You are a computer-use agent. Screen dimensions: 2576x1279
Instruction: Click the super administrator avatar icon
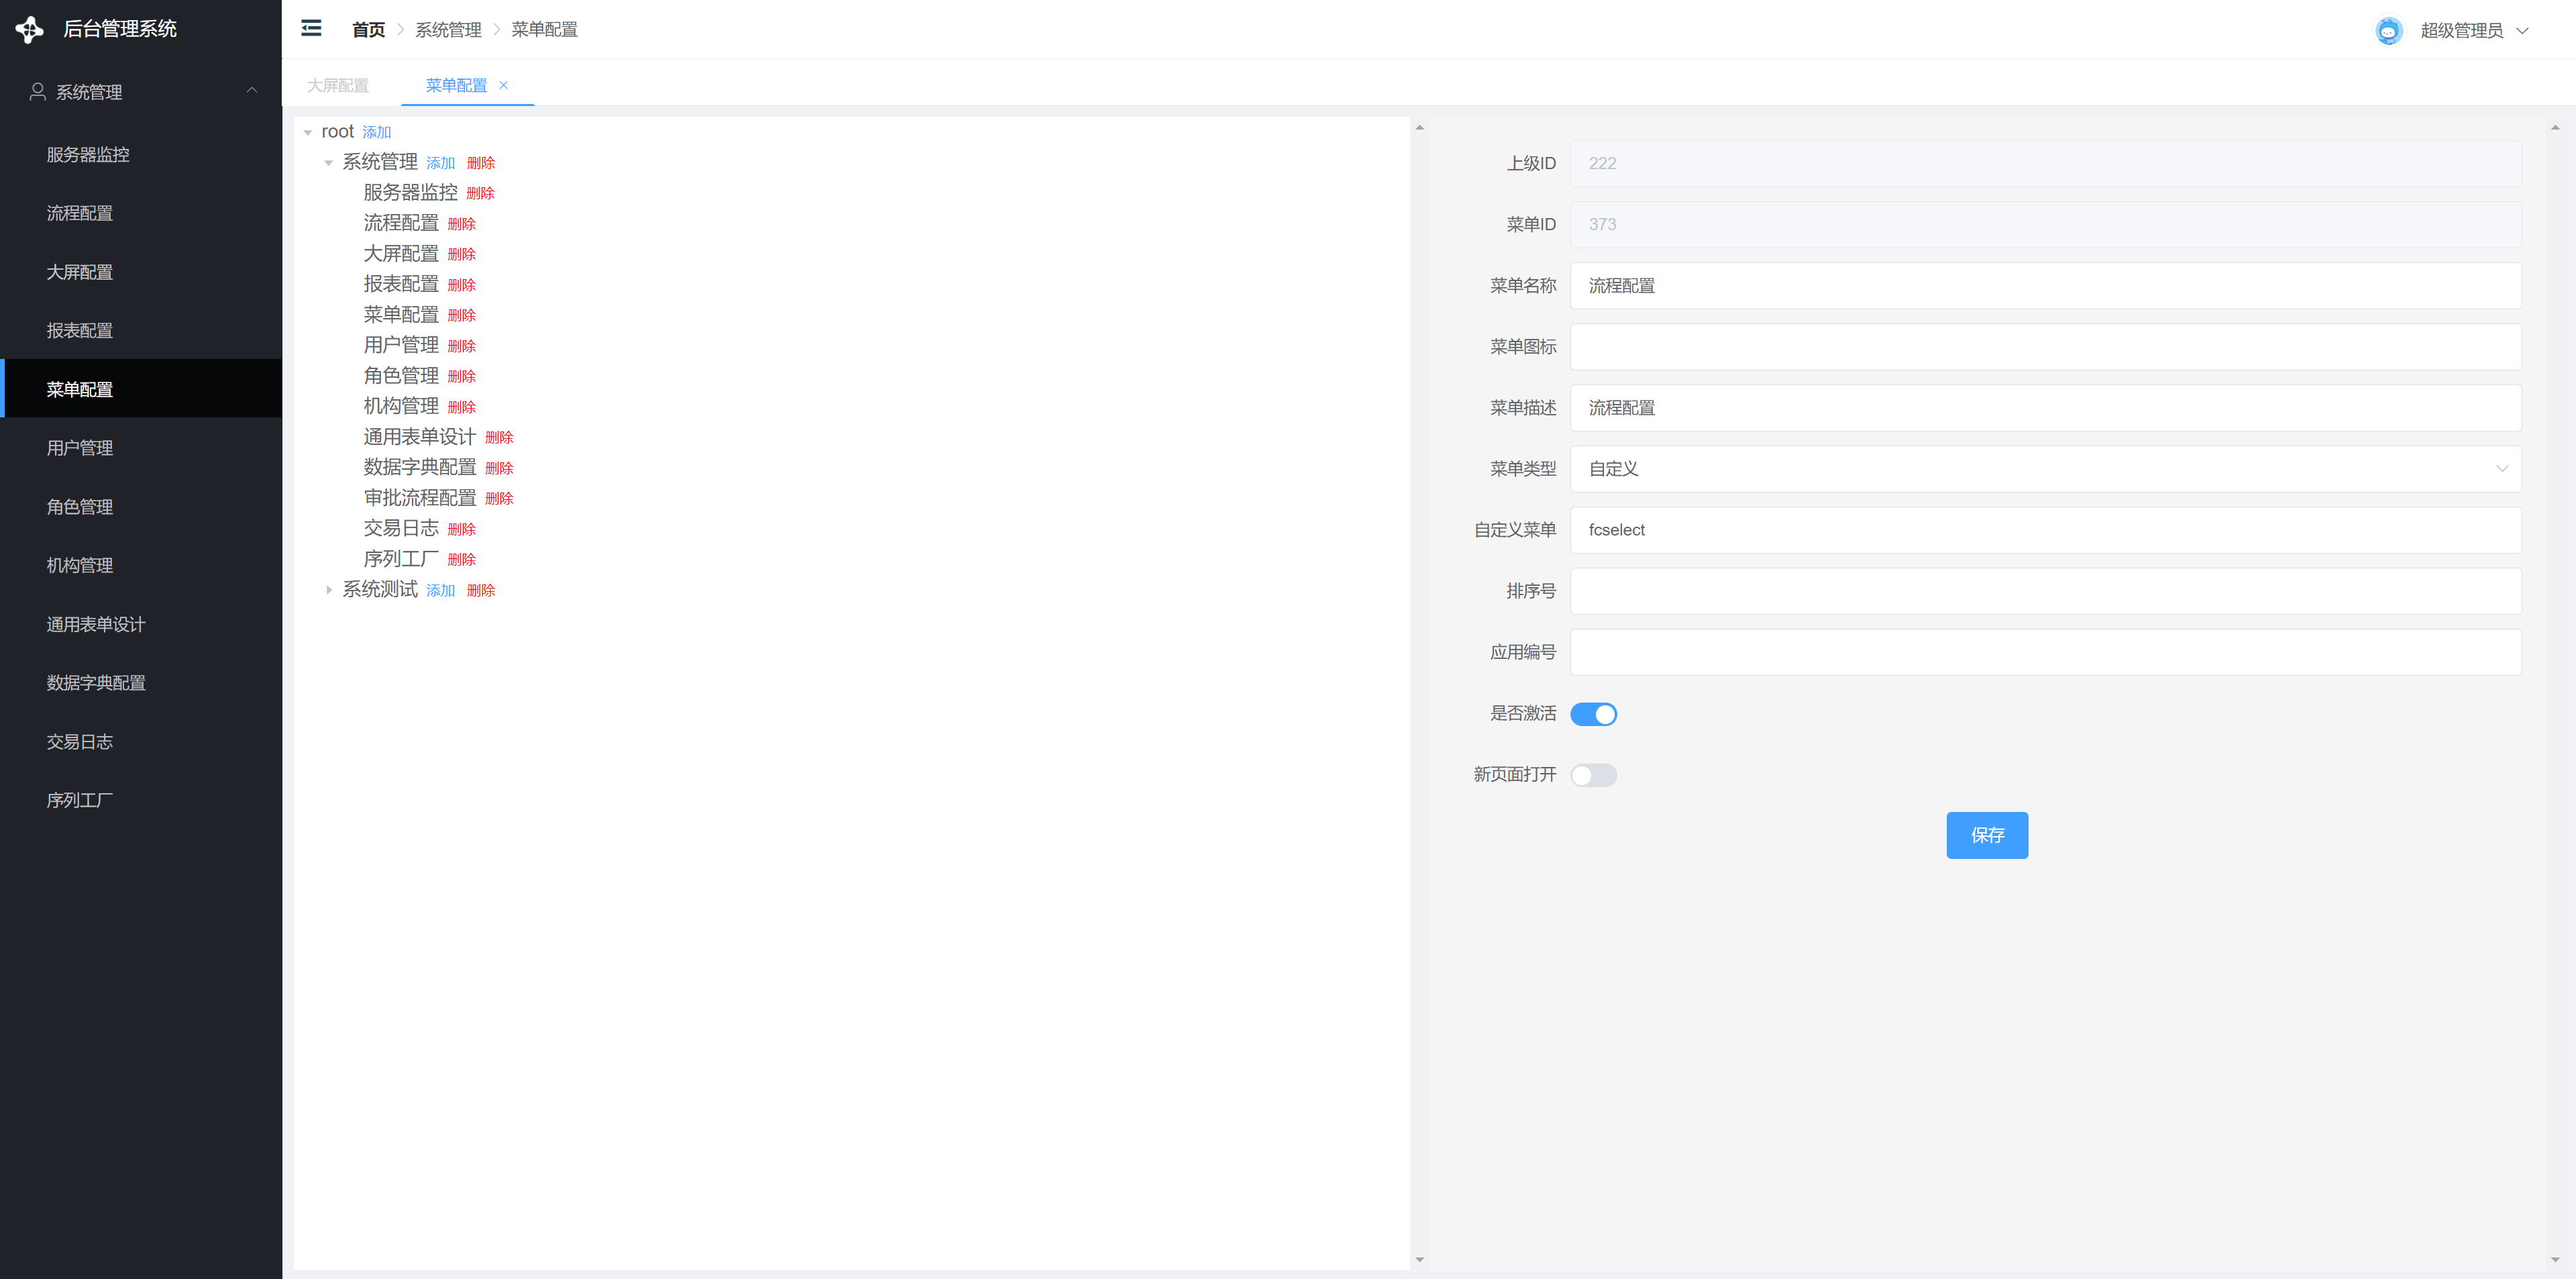(2388, 30)
